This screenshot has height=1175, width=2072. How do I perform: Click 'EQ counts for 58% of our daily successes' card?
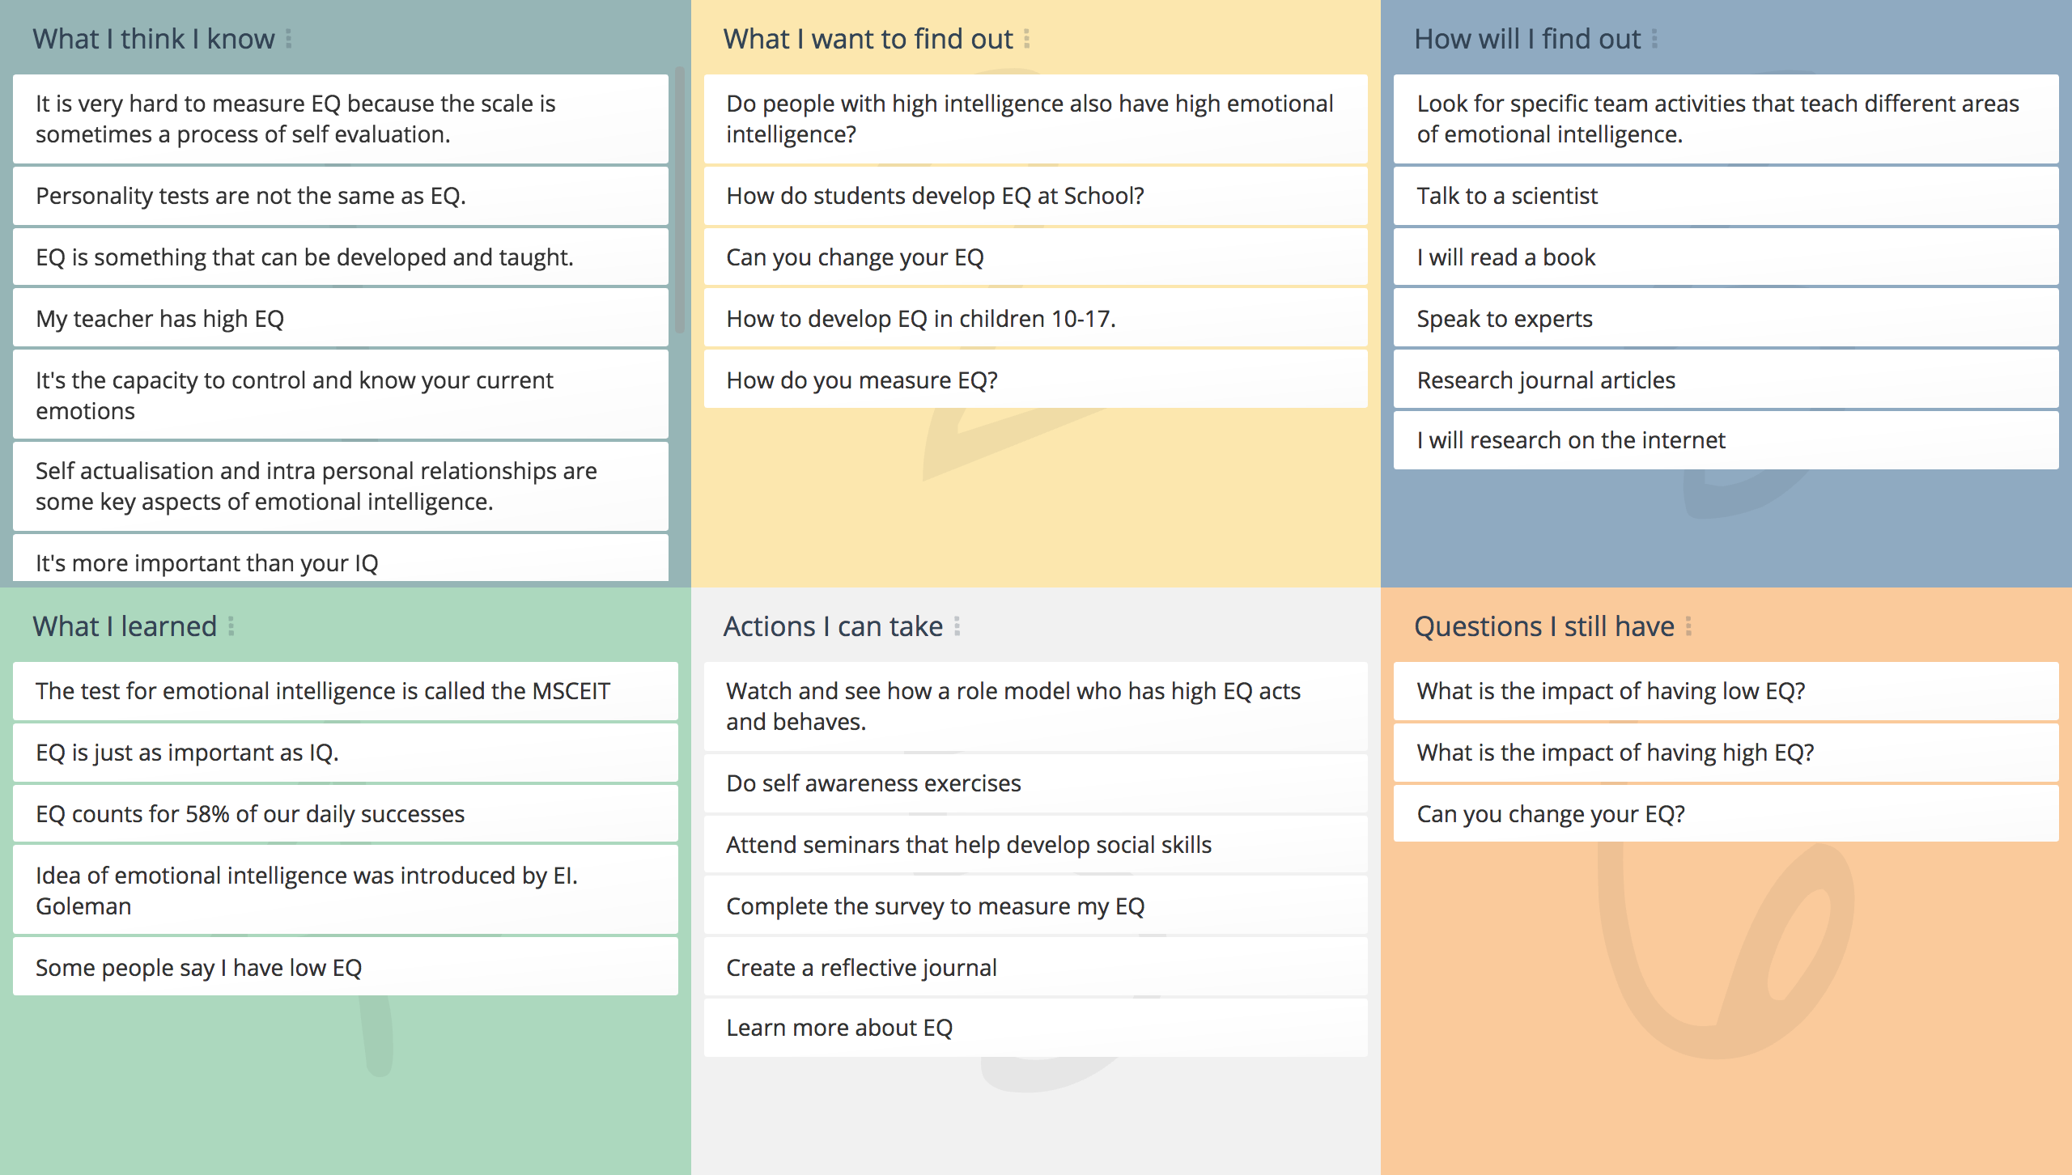346,814
